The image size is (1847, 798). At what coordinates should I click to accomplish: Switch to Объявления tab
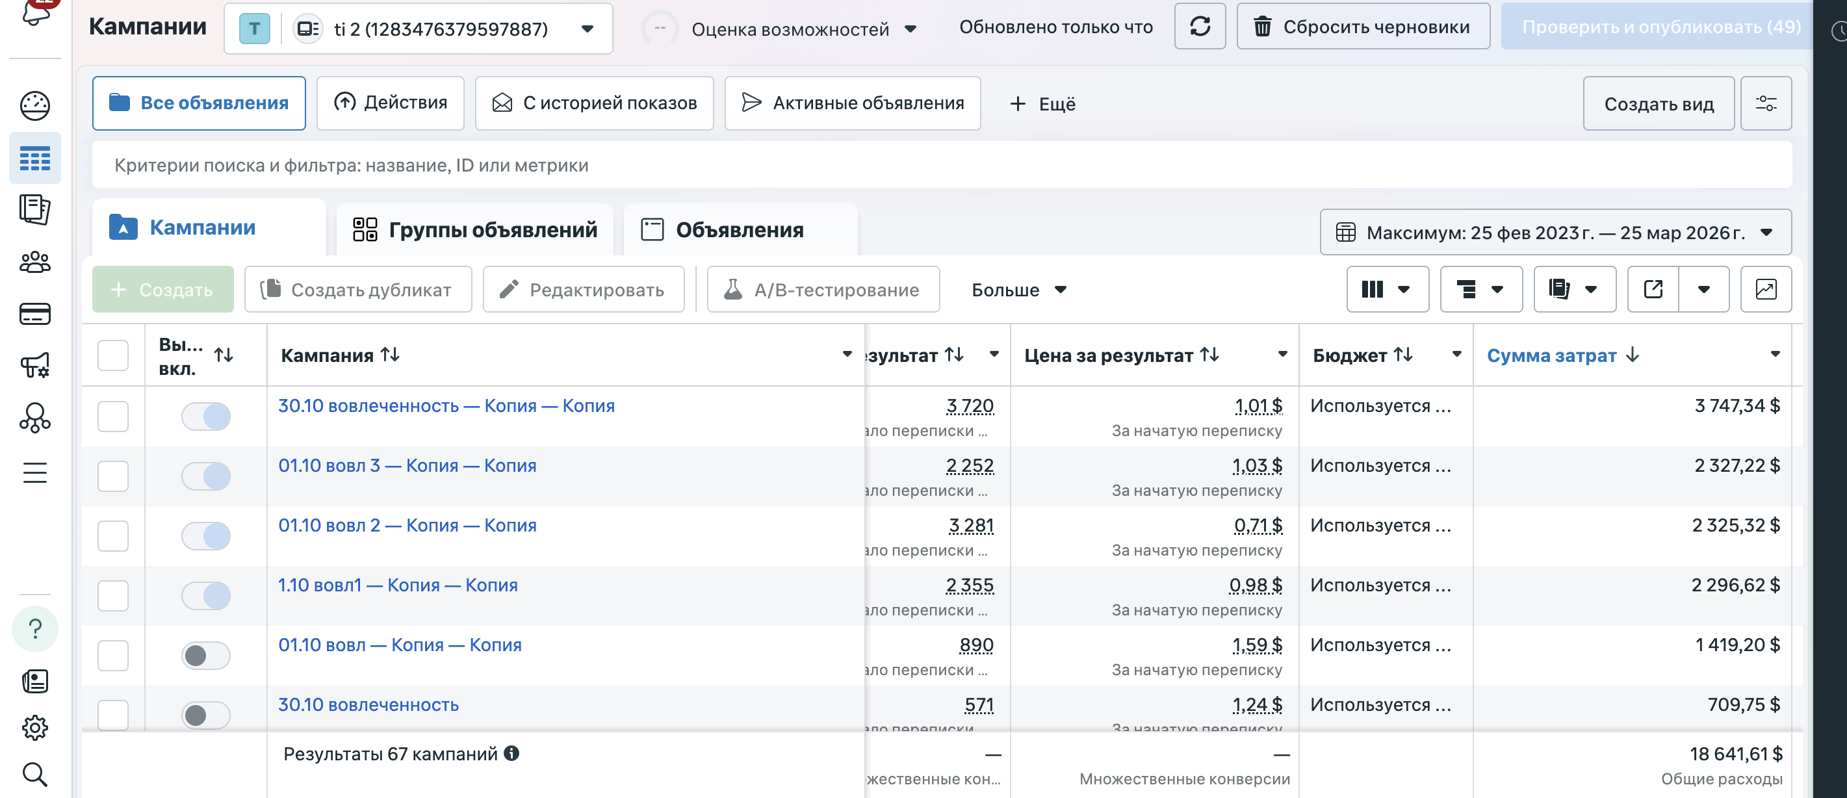tap(741, 229)
